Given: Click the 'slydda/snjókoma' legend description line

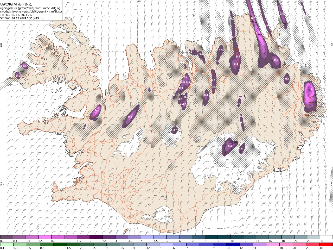Looking at the screenshot, I should 31,11.
